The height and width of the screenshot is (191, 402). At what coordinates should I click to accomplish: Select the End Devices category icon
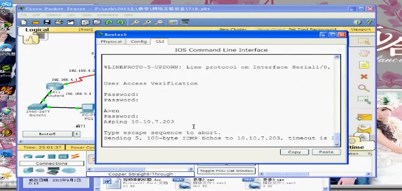coord(28,170)
